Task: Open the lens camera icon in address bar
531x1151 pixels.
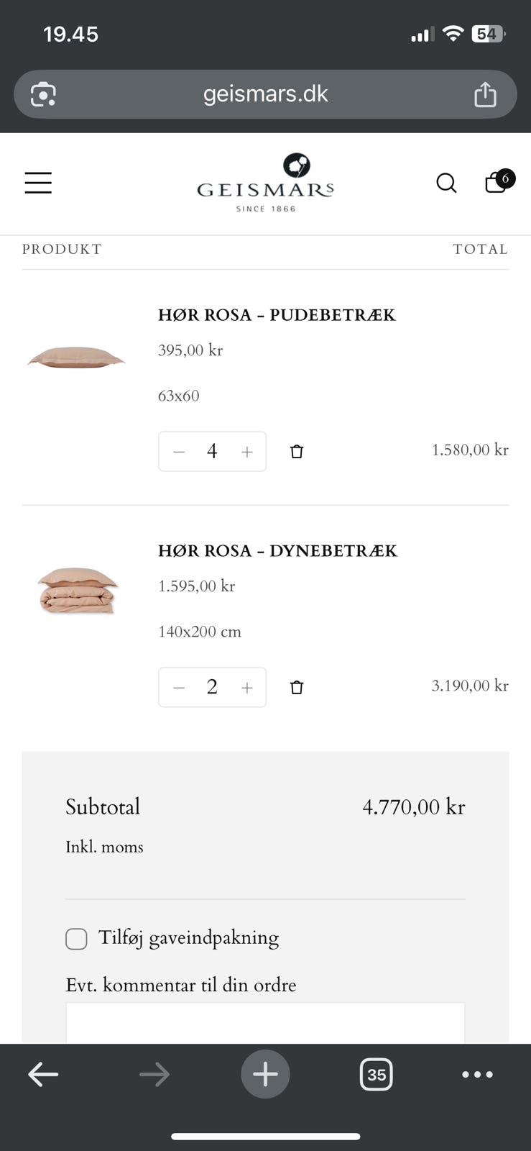Action: [43, 94]
